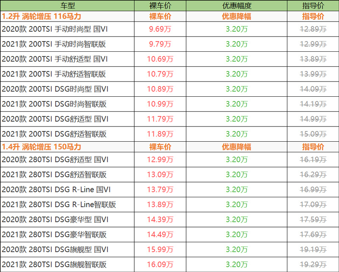
Task: Click the 9.79万 price cell
Action: (160, 44)
